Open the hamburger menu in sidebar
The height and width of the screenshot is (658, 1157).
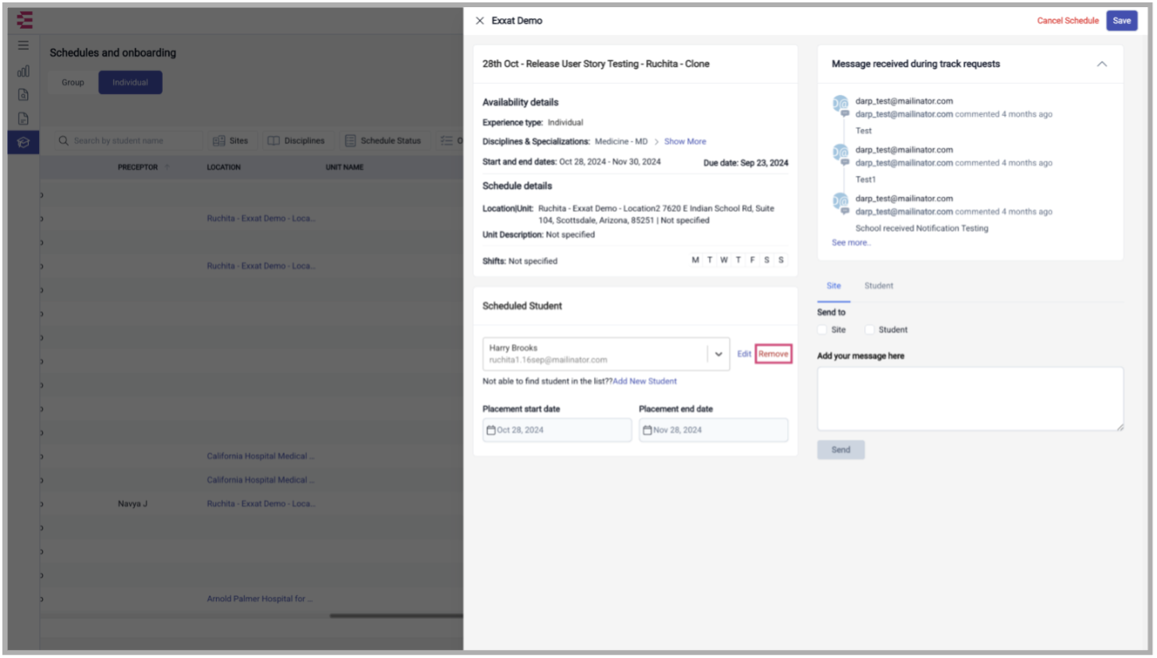(x=23, y=45)
